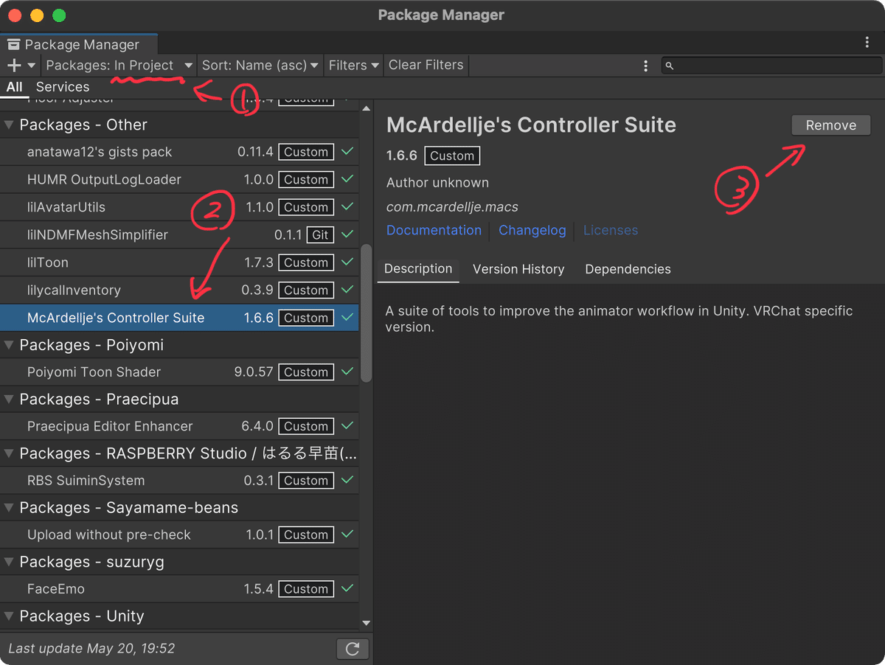Collapse the Packages - suzuryg group
Image resolution: width=885 pixels, height=665 pixels.
click(10, 562)
